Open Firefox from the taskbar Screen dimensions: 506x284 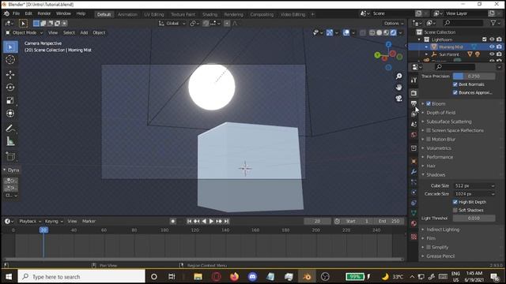[234, 277]
